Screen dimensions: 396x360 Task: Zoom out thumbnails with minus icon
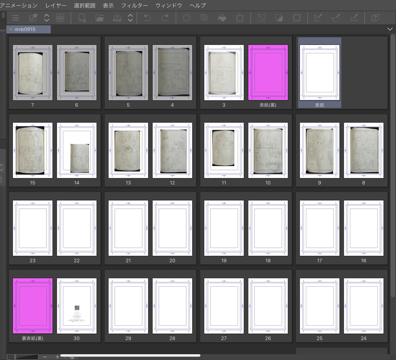point(45,357)
